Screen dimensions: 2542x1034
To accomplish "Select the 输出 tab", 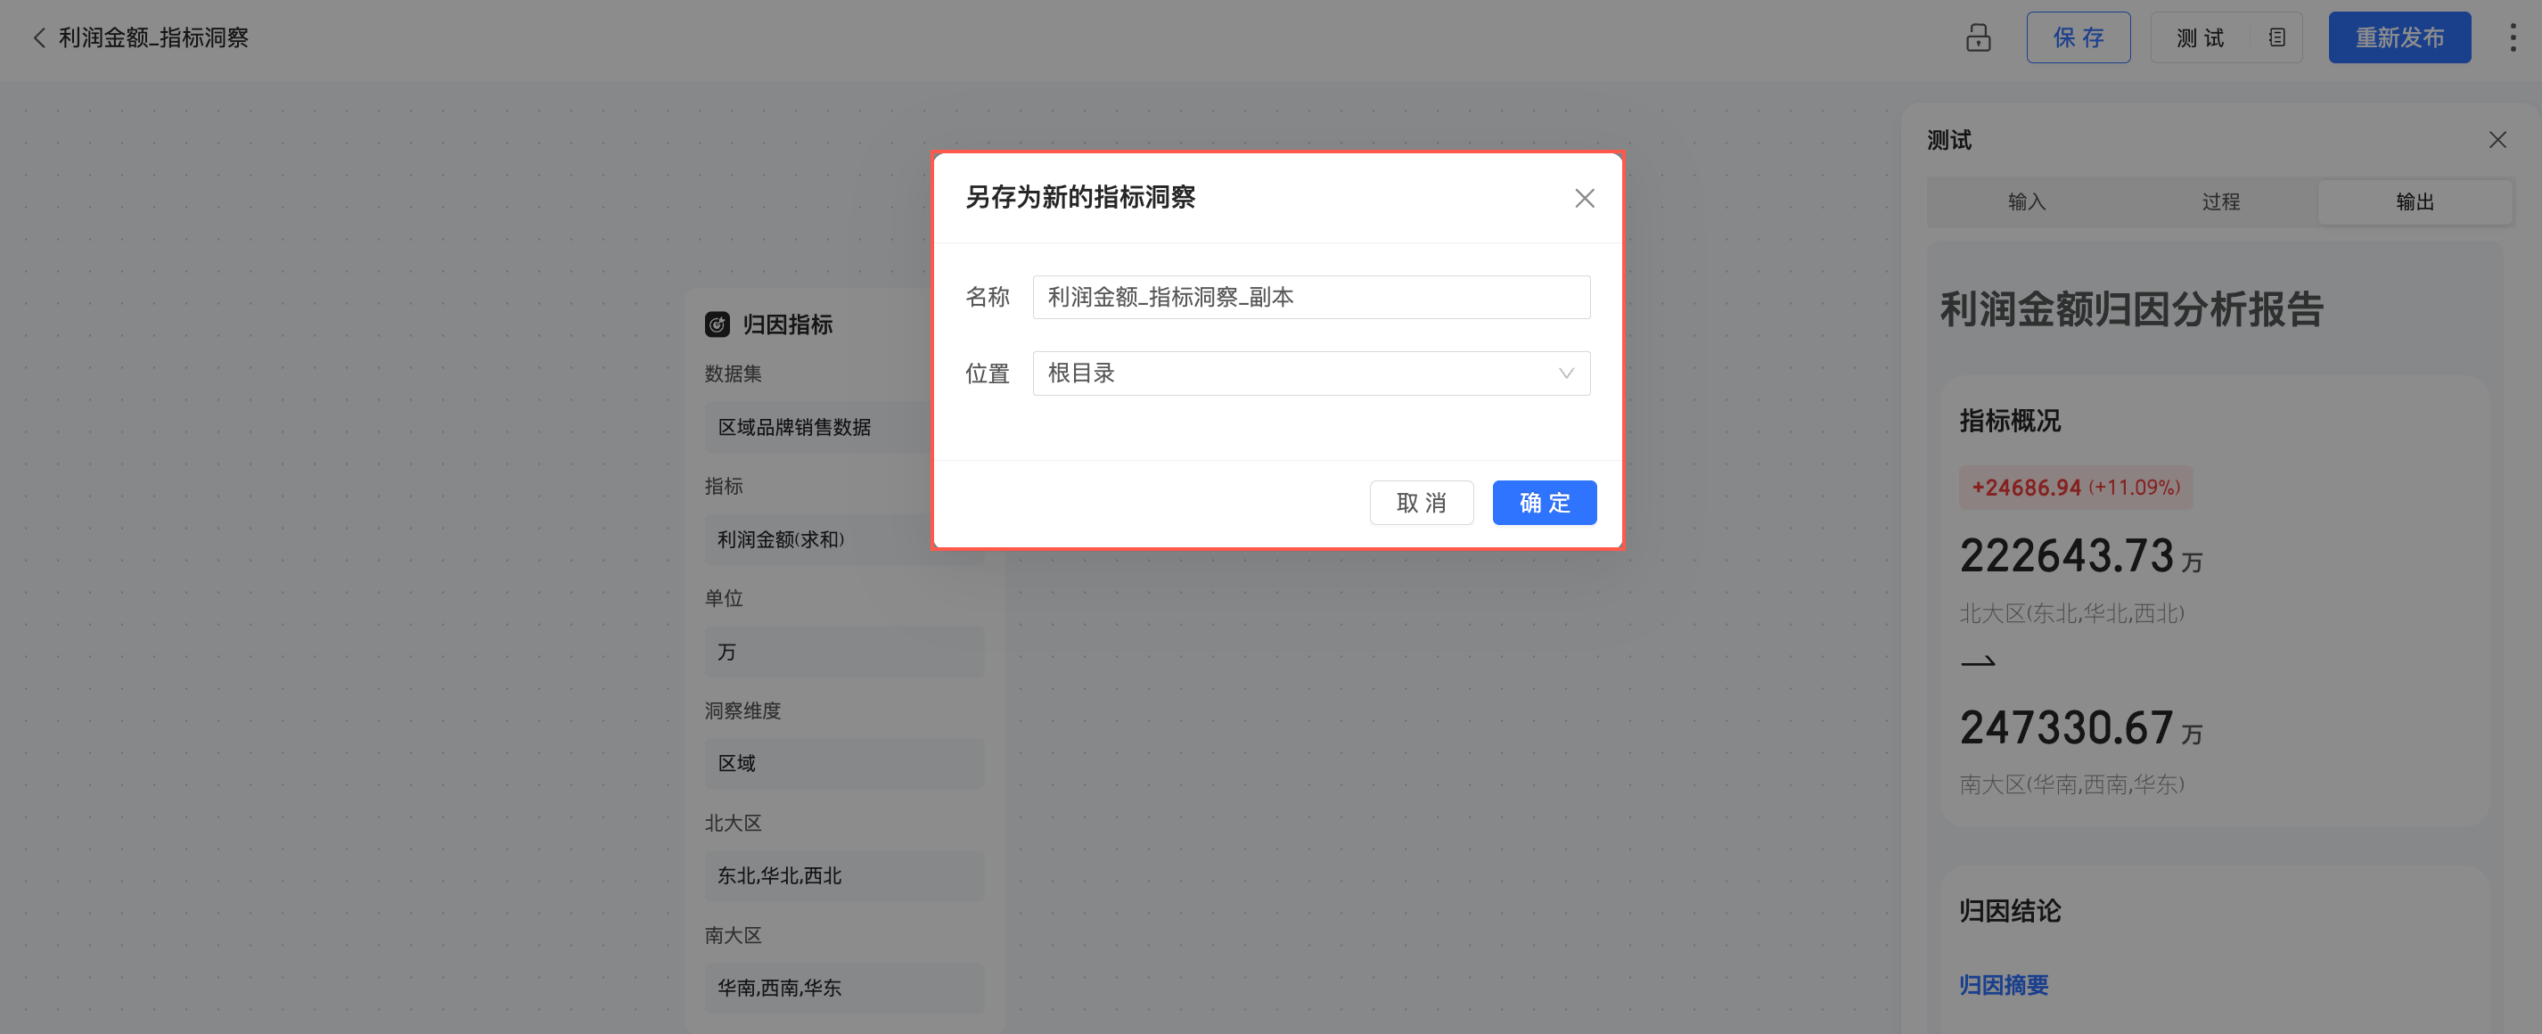I will (2414, 202).
